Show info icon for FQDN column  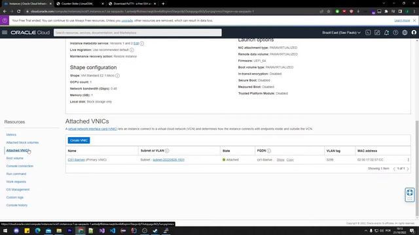point(269,151)
